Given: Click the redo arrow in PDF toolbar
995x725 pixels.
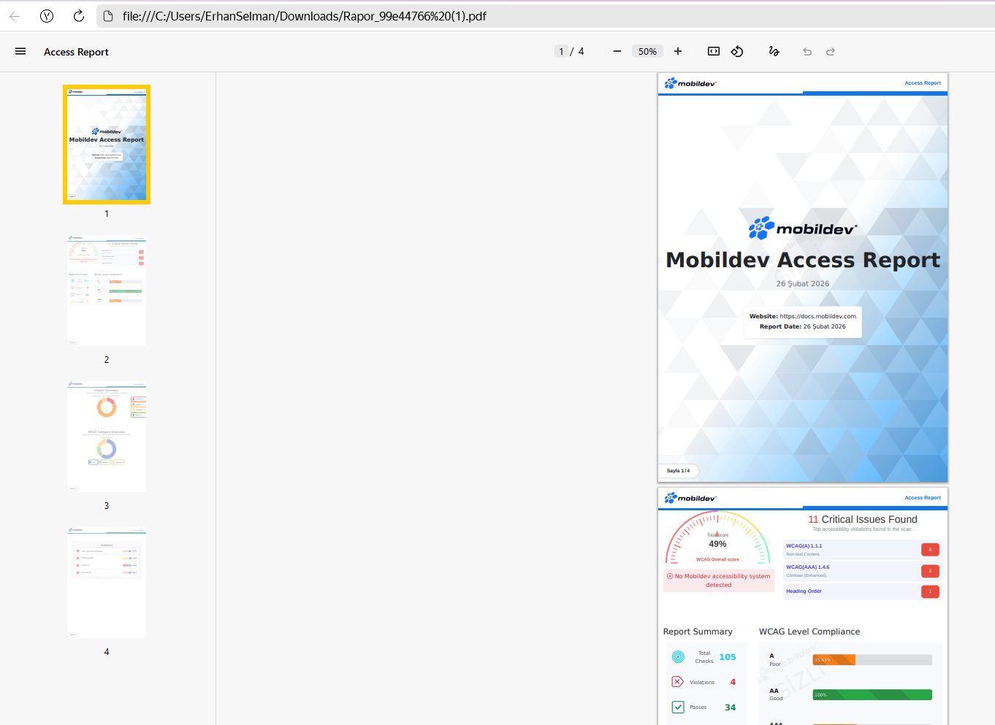Looking at the screenshot, I should 831,52.
